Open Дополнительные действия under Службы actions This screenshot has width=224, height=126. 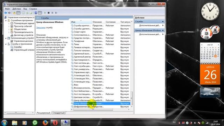pos(149,26)
